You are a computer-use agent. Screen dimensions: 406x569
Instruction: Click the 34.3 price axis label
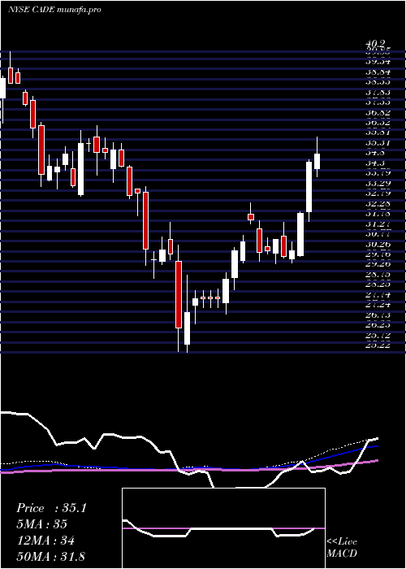coord(375,163)
